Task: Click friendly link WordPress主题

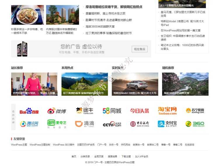Action: (x=19, y=145)
